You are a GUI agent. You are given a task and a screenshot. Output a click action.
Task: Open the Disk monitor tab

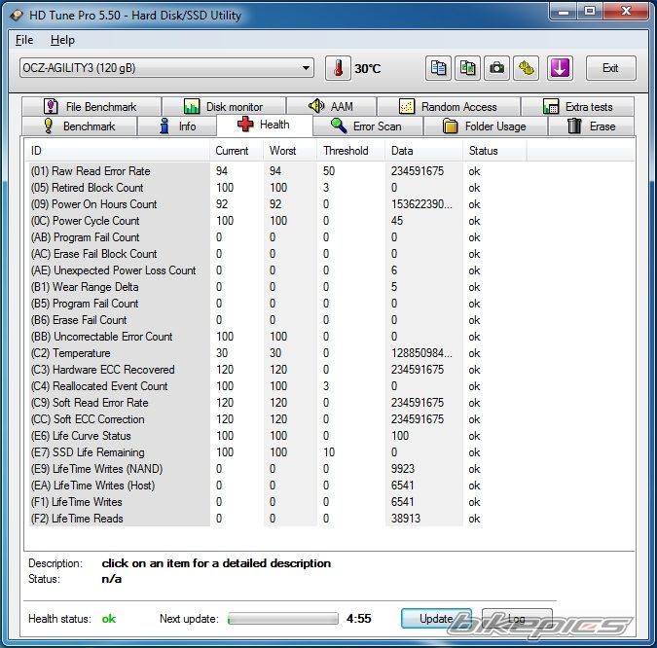pyautogui.click(x=223, y=107)
